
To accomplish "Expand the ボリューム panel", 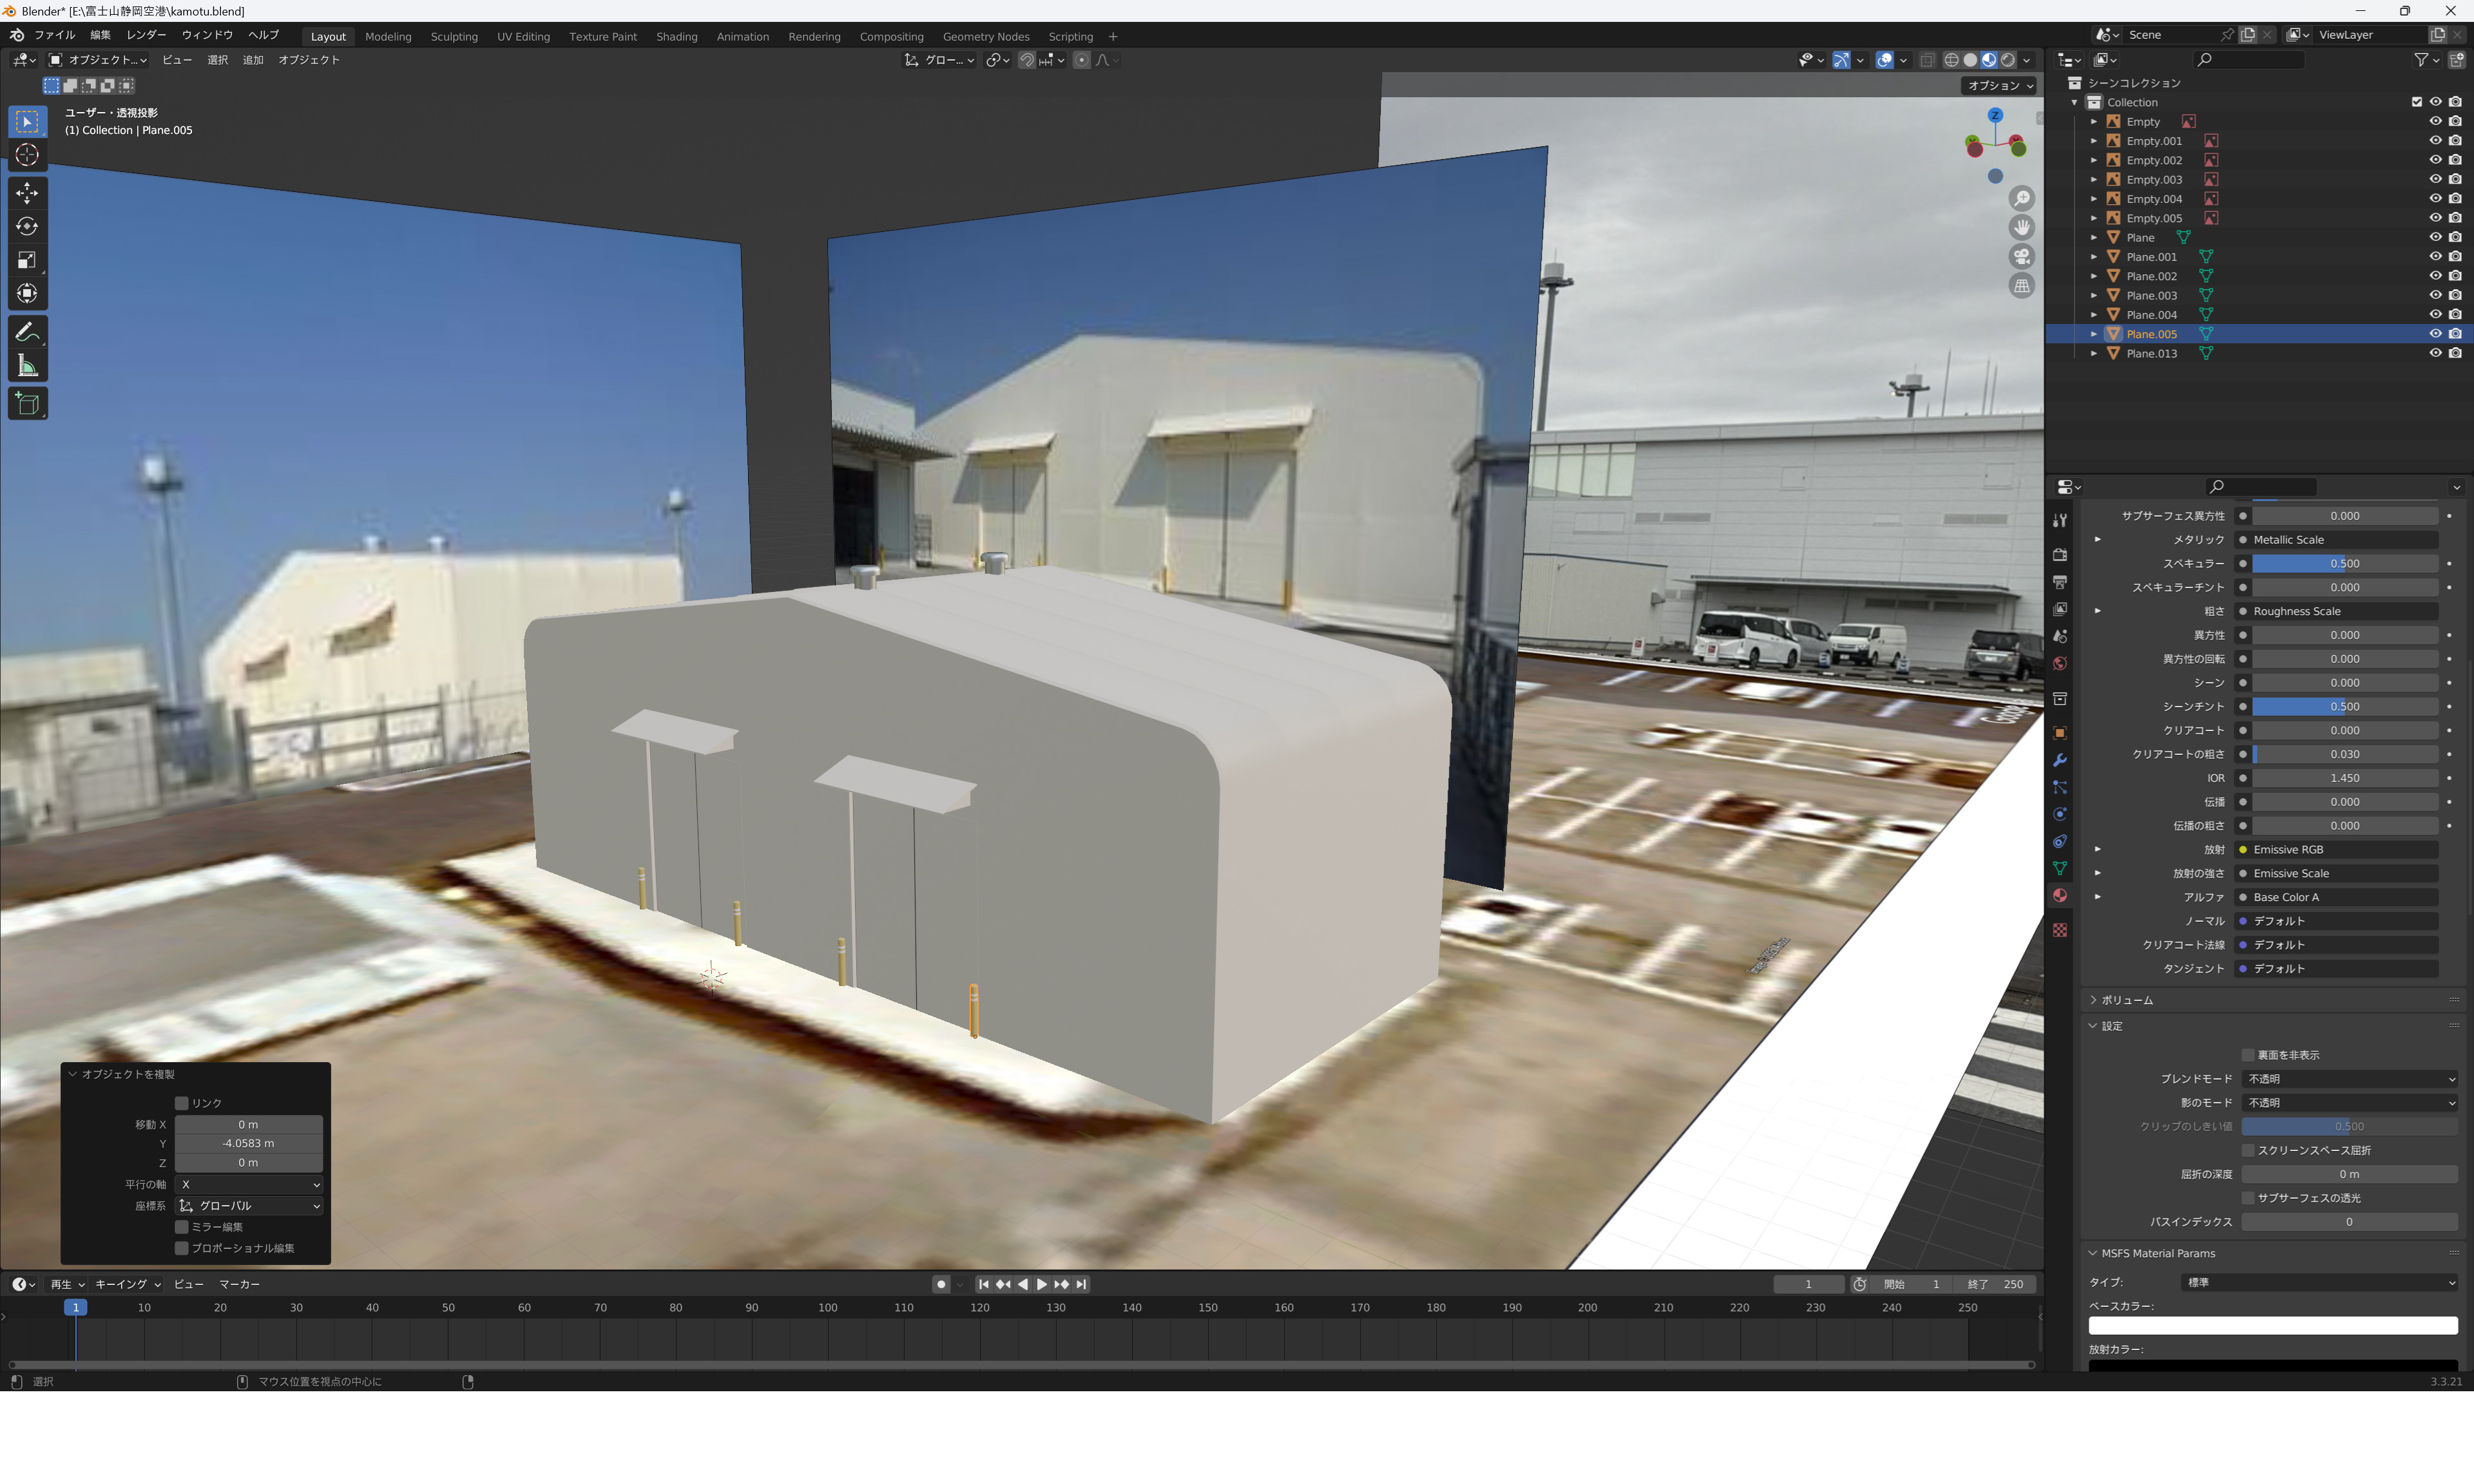I will click(x=2126, y=1000).
